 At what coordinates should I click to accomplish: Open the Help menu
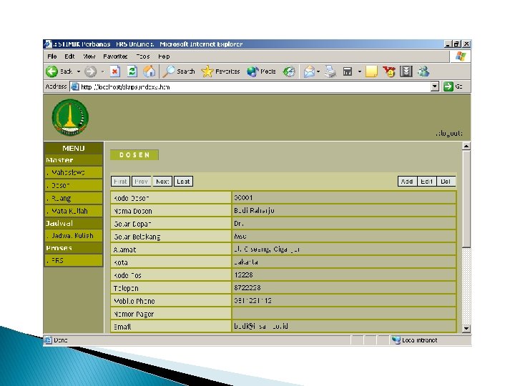[164, 56]
